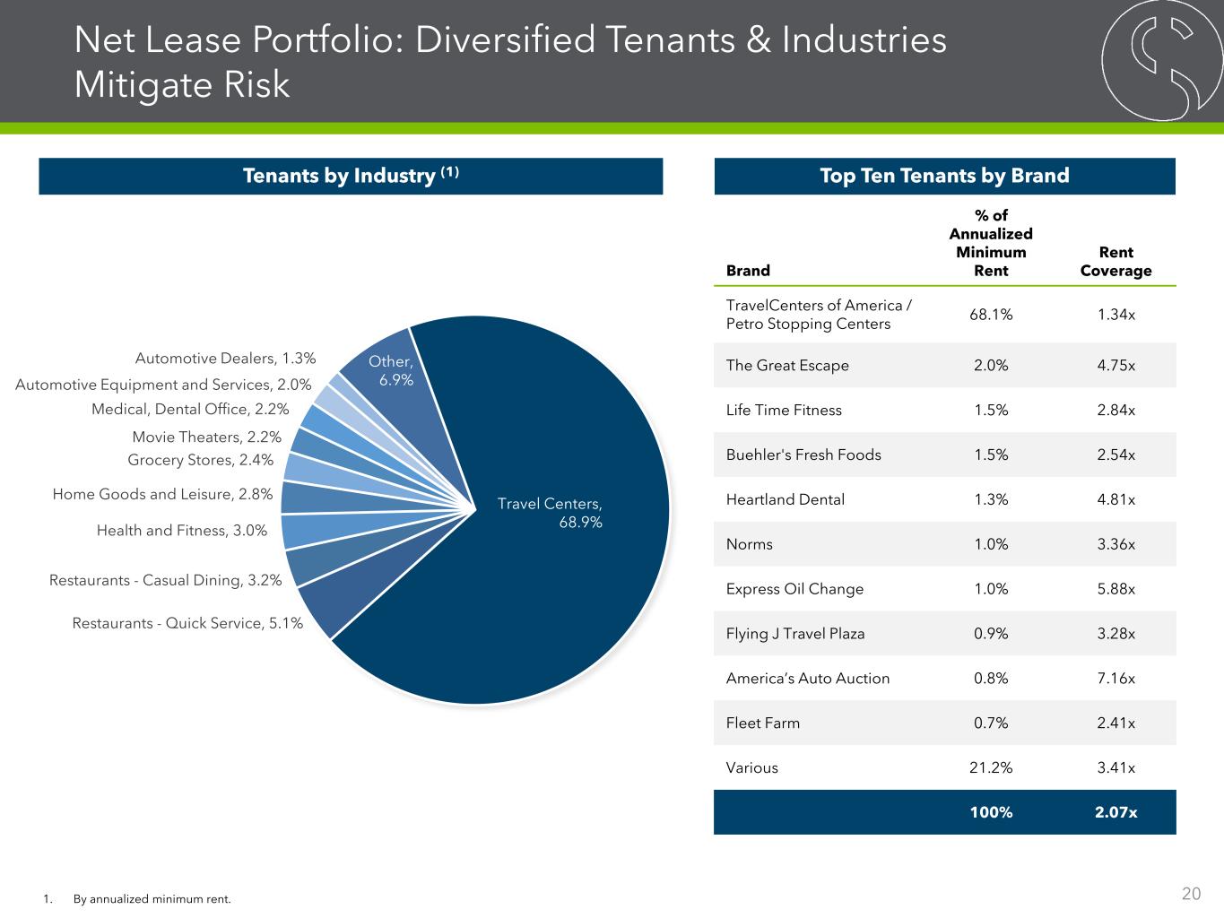Click the Top Ten Tenants by Brand header
The width and height of the screenshot is (1224, 918).
pyautogui.click(x=944, y=176)
